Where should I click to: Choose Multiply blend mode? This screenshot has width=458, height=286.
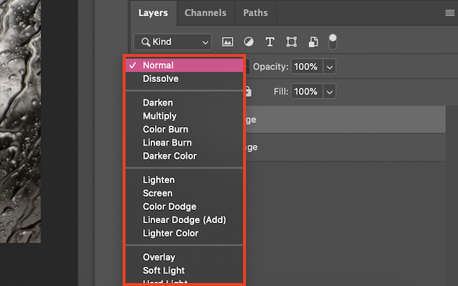pos(185,116)
